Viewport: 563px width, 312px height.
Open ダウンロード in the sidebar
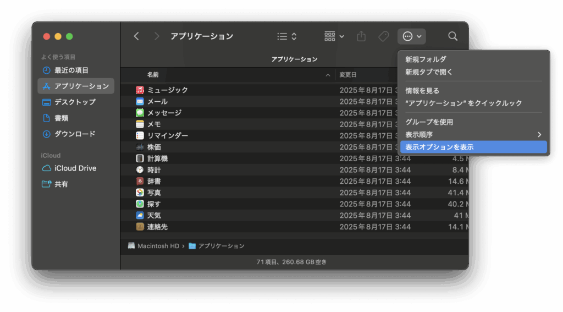[75, 134]
